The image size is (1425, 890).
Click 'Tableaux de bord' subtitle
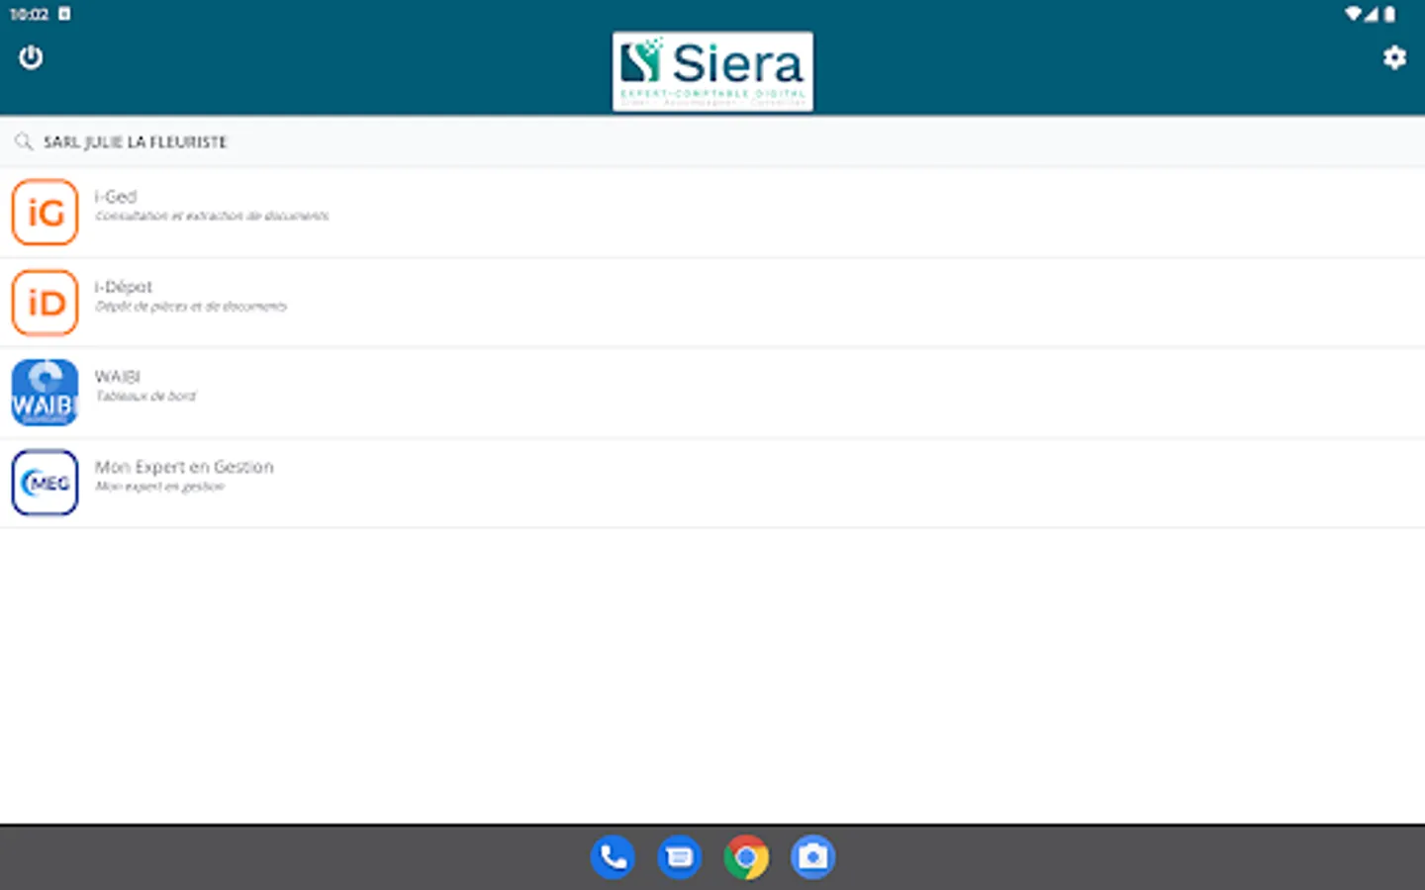(x=145, y=396)
